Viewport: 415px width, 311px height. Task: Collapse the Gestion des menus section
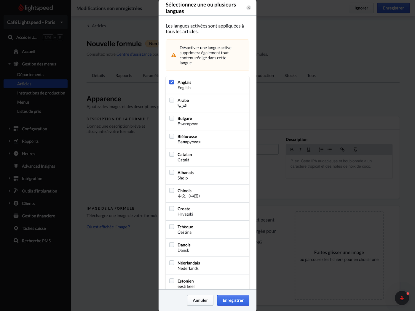click(9, 64)
